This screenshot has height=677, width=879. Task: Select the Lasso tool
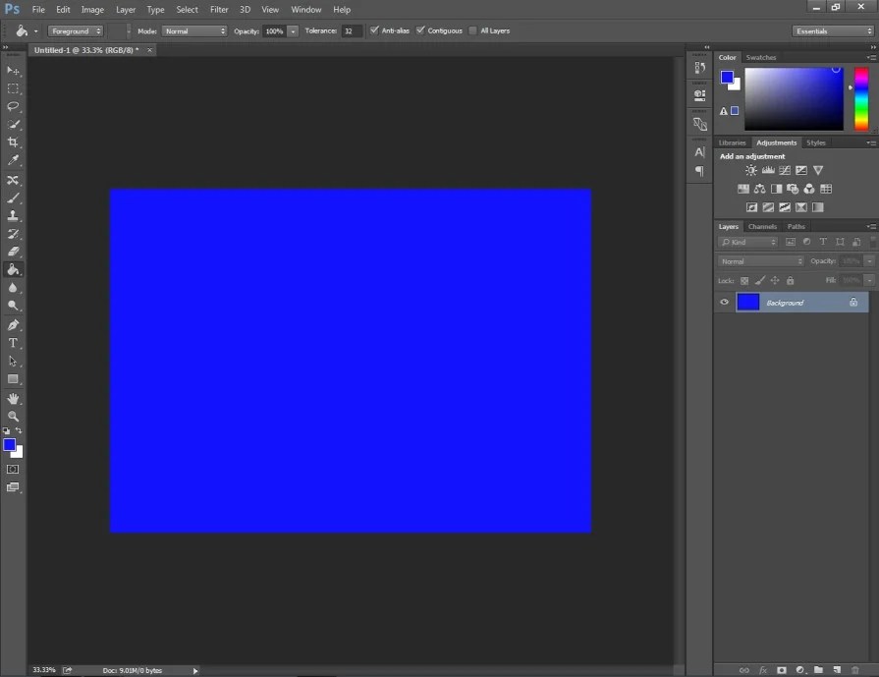[14, 107]
